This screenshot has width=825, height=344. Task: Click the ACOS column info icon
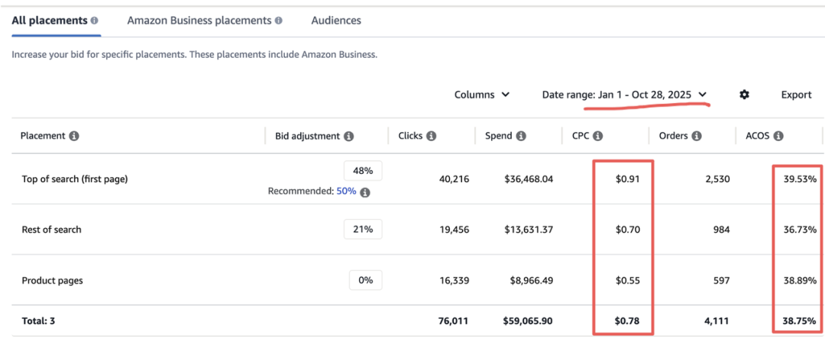778,136
